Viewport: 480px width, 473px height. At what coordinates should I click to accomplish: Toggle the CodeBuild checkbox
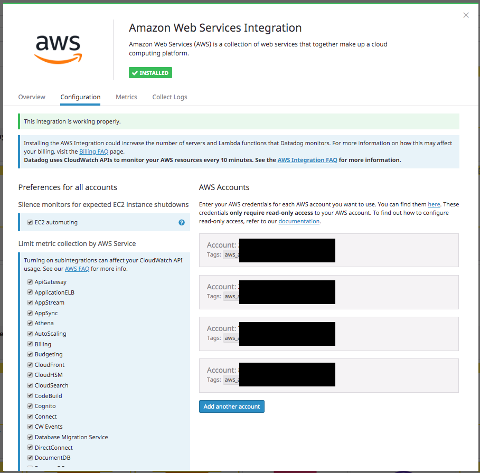(x=30, y=395)
